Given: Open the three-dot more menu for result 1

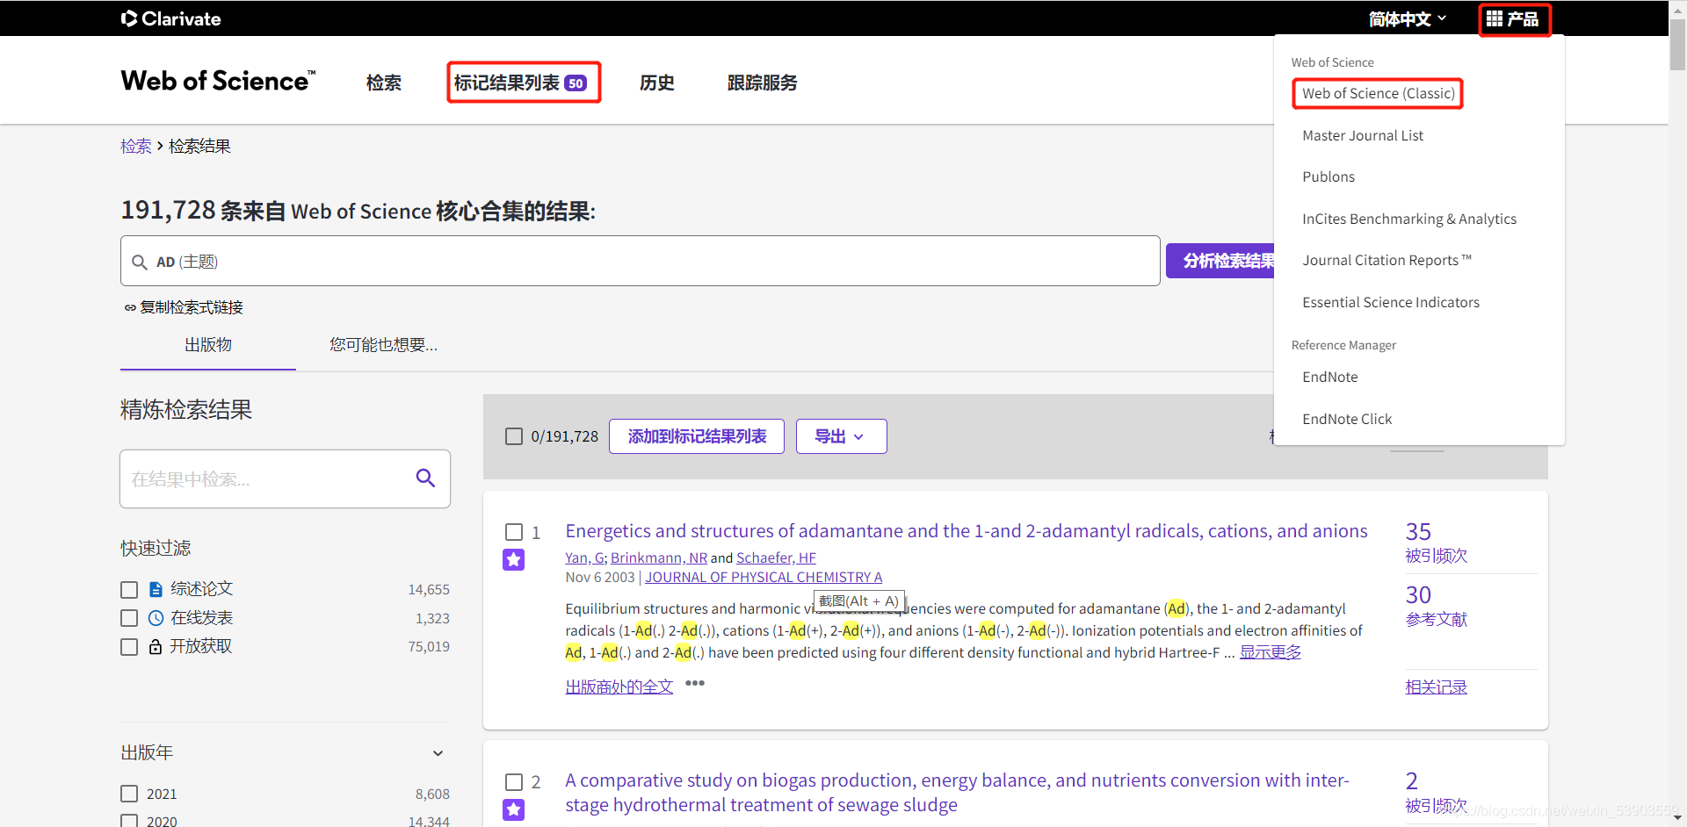Looking at the screenshot, I should [695, 683].
